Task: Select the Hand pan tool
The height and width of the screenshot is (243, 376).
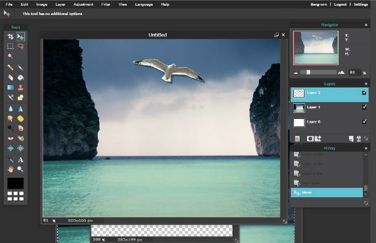Action: (x=10, y=170)
